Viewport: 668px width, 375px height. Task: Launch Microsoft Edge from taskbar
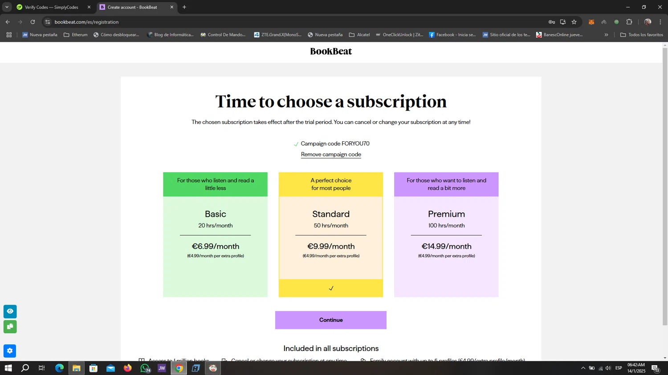[x=59, y=368]
